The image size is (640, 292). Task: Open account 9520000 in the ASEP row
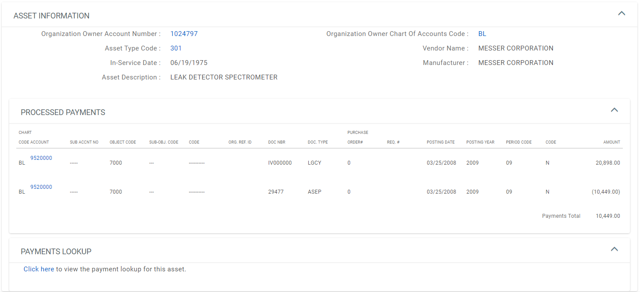point(41,187)
